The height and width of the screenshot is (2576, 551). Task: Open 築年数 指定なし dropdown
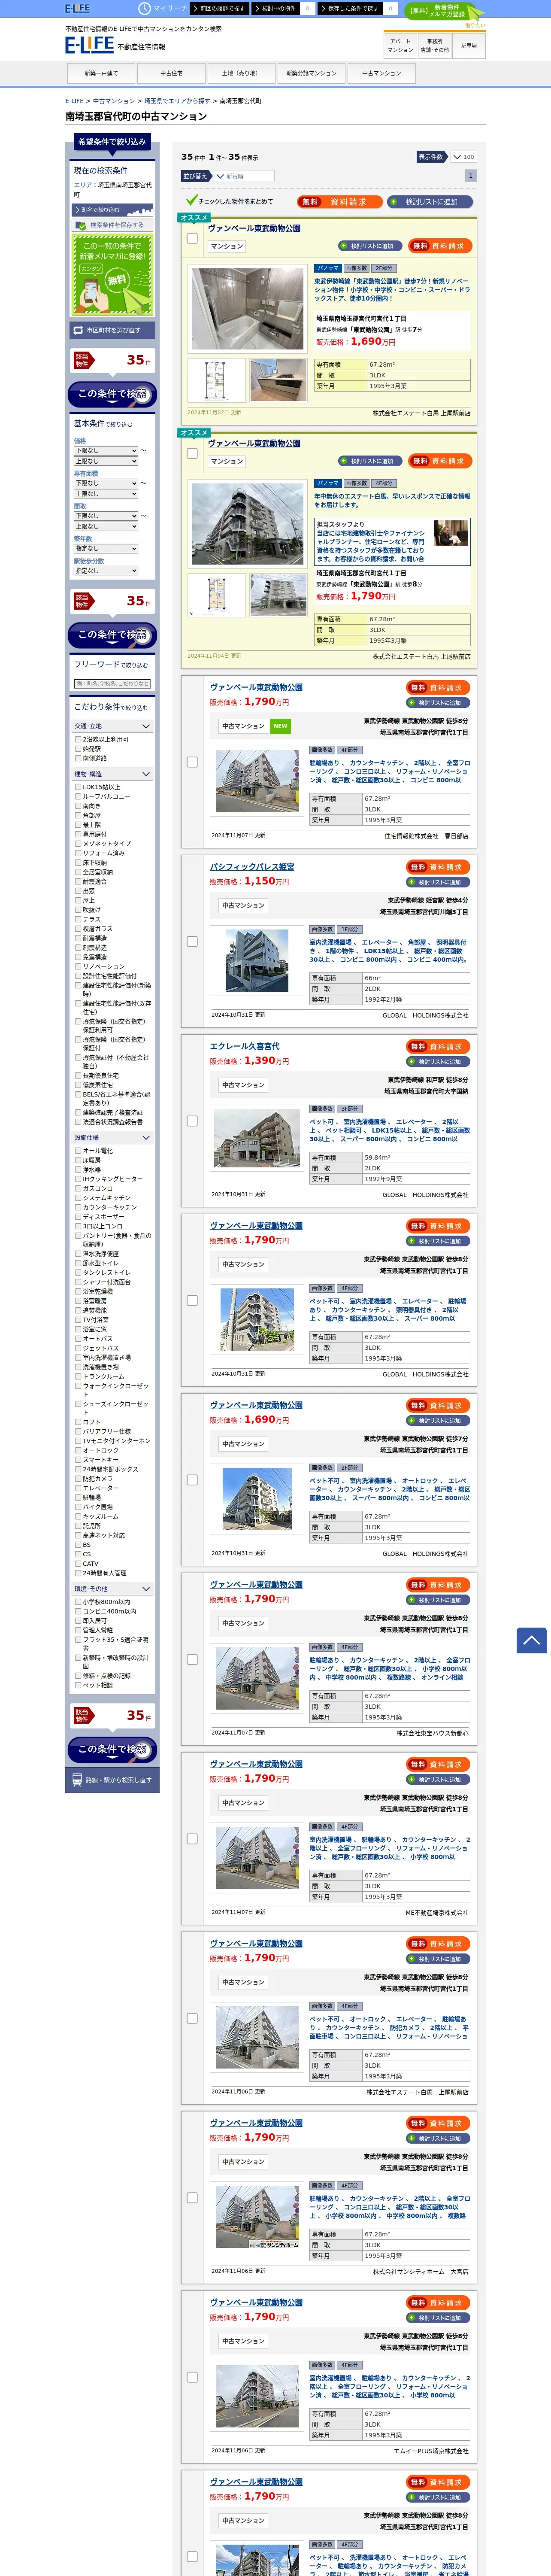(105, 548)
